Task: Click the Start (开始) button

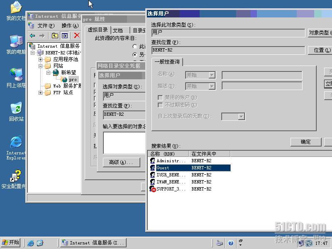Action: pos(11,243)
